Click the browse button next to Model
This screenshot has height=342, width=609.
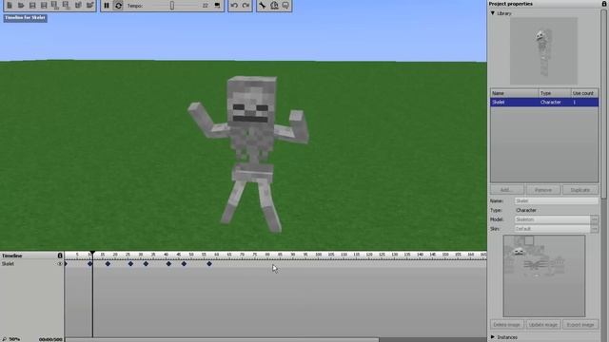594,219
